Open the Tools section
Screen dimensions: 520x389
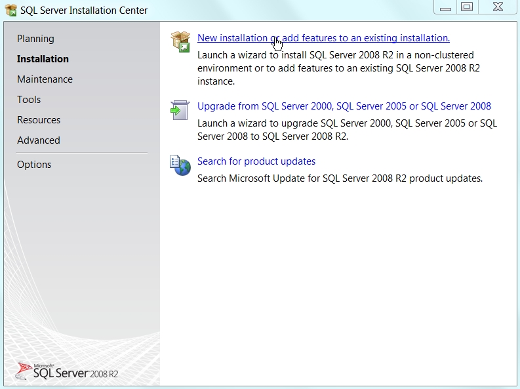(29, 100)
